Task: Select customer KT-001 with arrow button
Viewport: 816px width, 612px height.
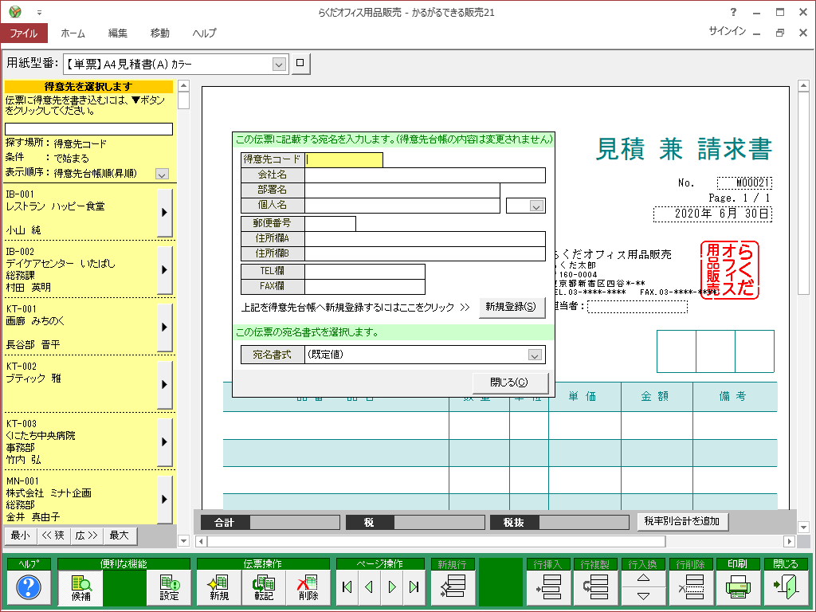Action: point(164,327)
